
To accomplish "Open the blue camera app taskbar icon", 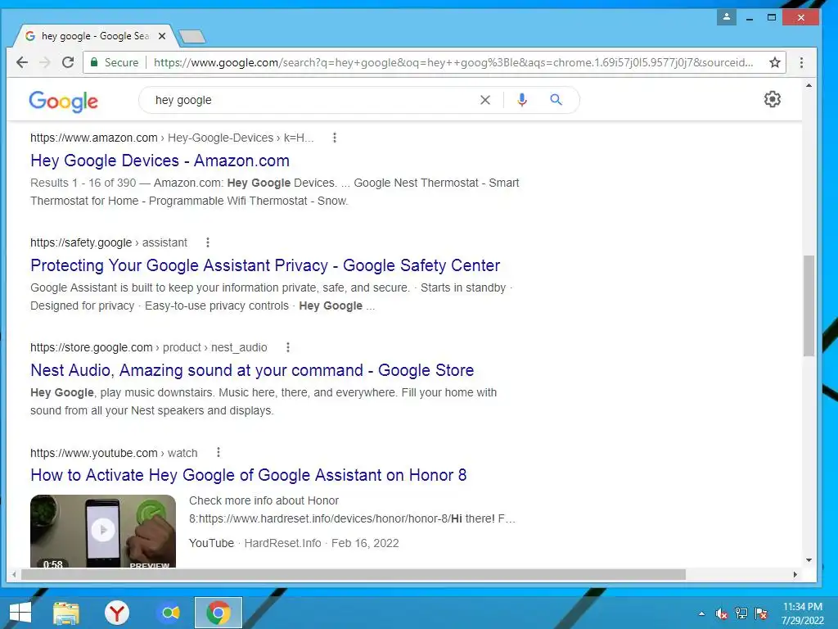I will click(x=170, y=613).
